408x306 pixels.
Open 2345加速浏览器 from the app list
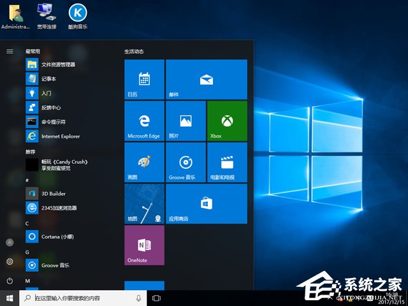coord(51,208)
